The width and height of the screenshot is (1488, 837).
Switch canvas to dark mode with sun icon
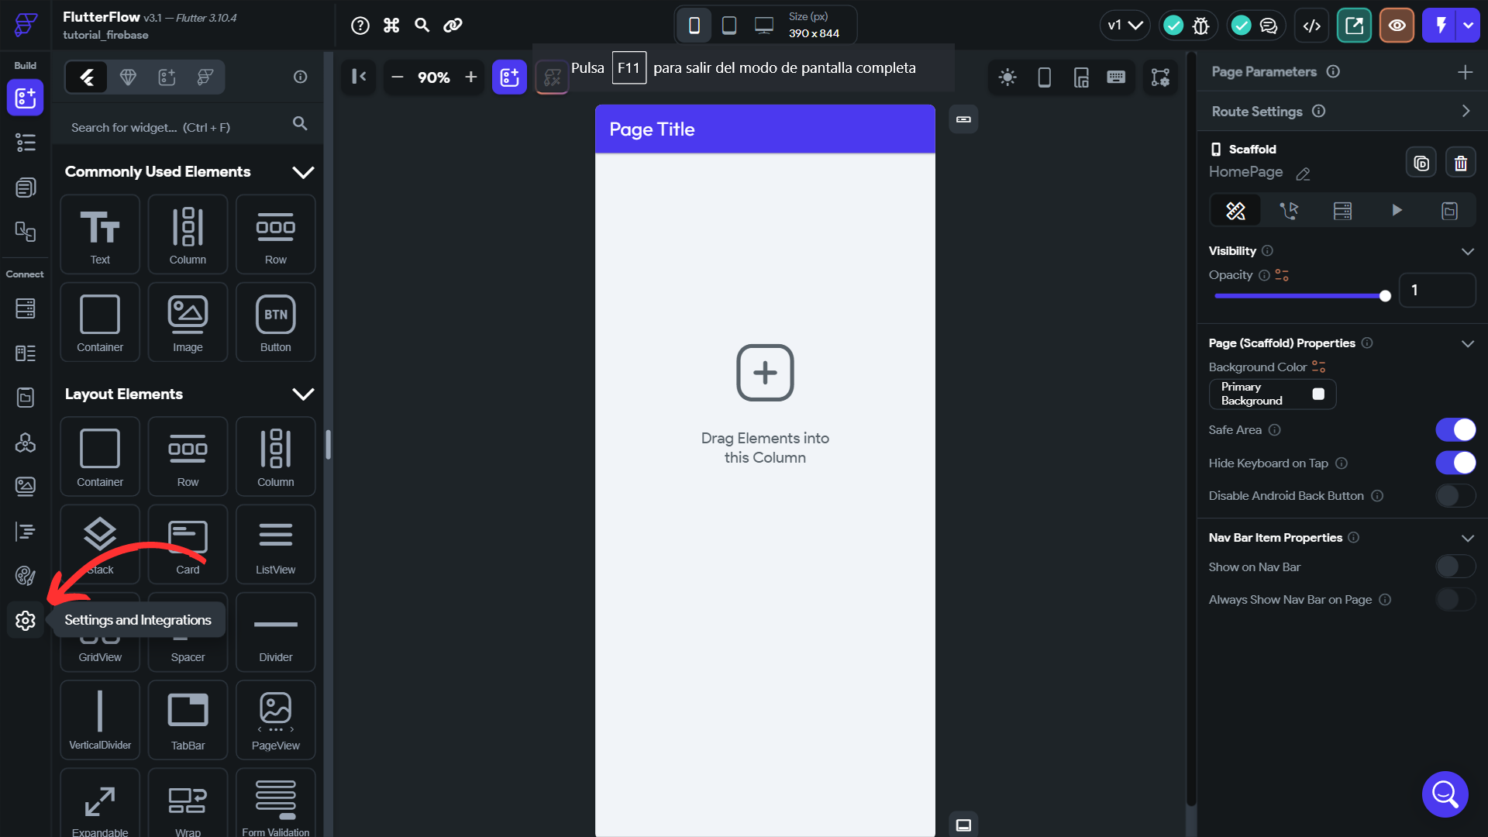click(x=1007, y=77)
